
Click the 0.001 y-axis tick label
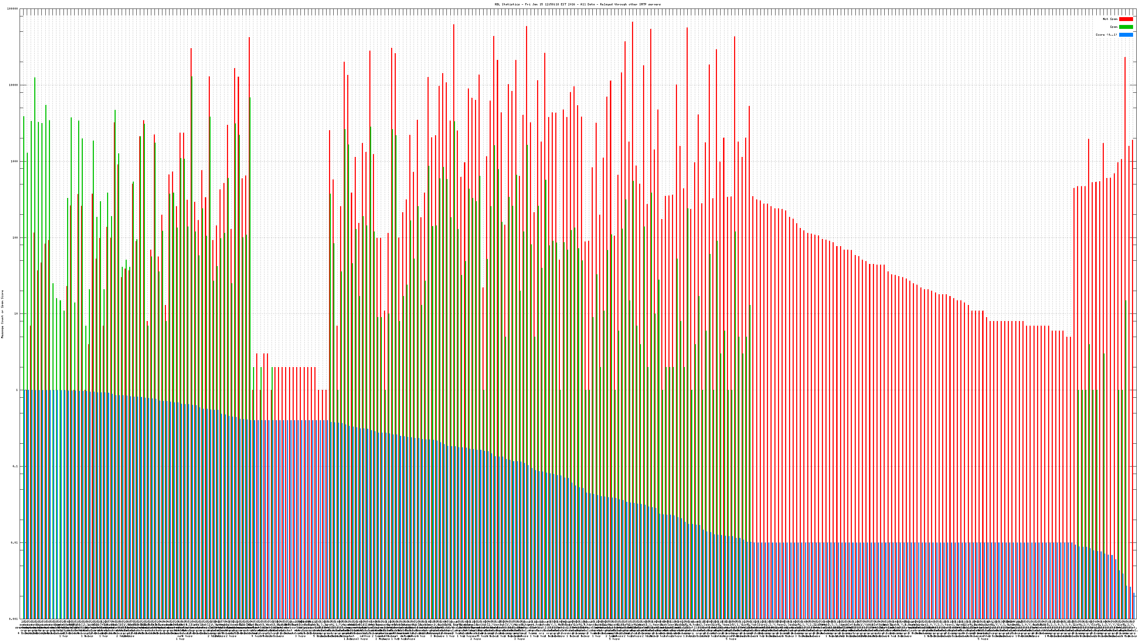[x=13, y=618]
